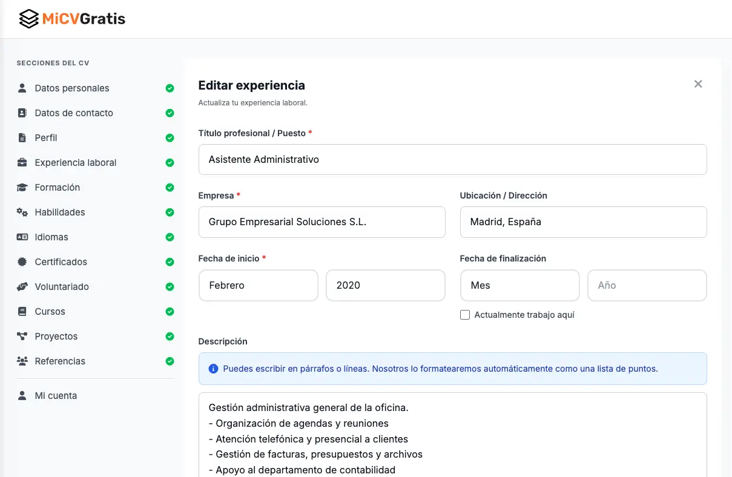Close the Editar experiencia dialog with the X
This screenshot has height=477, width=732.
698,84
